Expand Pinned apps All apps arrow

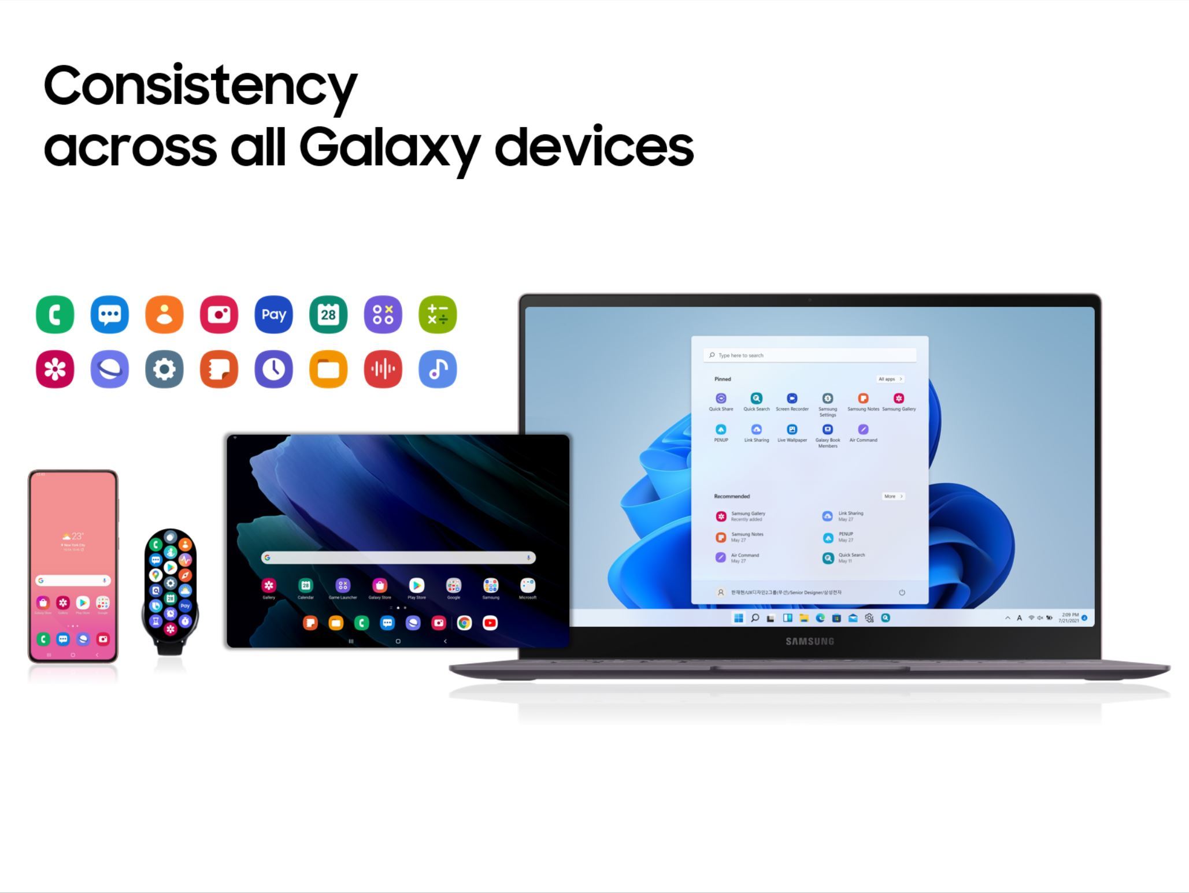point(892,379)
